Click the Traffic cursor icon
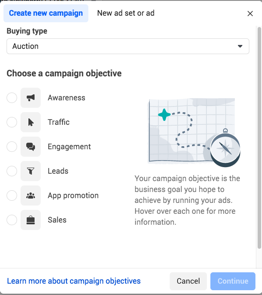262x295 pixels. point(31,122)
